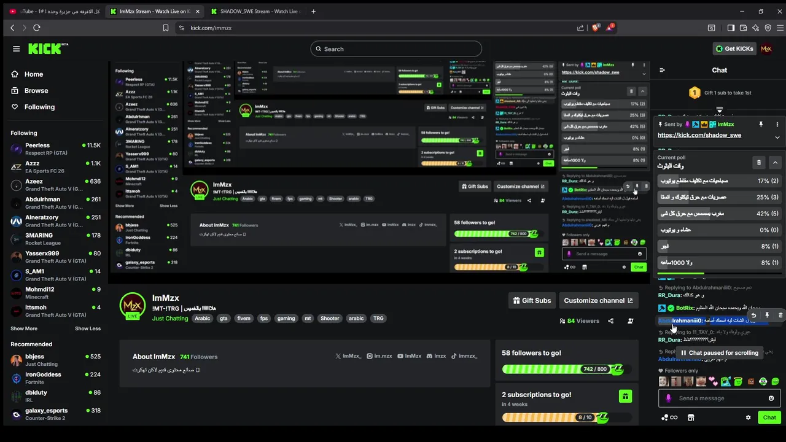Open bbjess in Recommended list
Image resolution: width=786 pixels, height=442 pixels.
point(55,360)
